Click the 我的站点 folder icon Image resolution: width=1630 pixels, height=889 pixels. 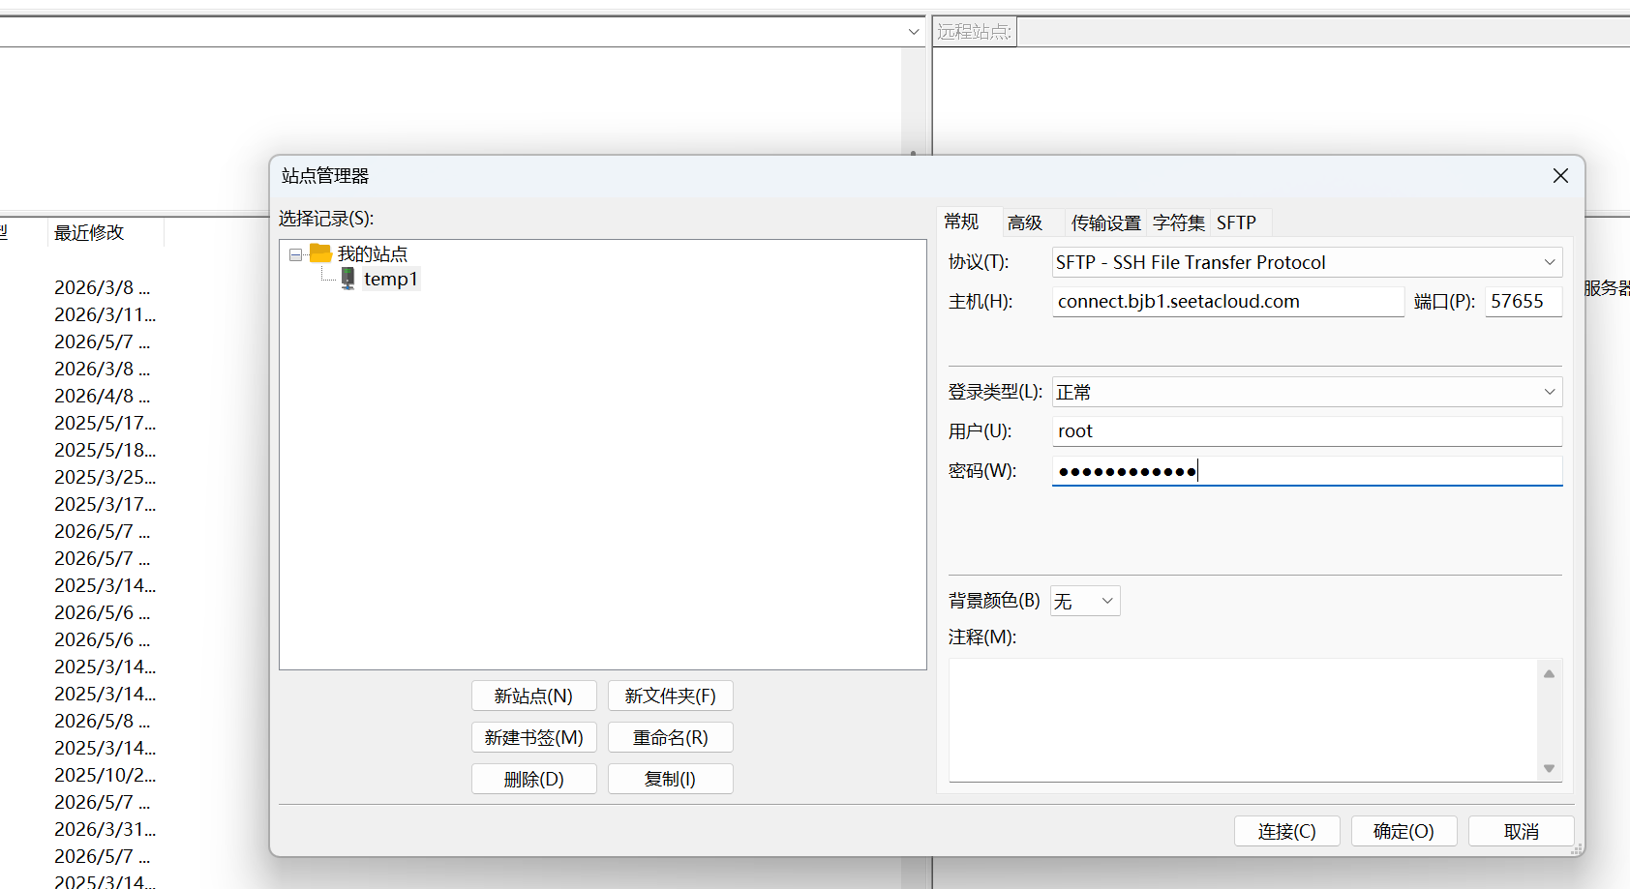point(320,253)
